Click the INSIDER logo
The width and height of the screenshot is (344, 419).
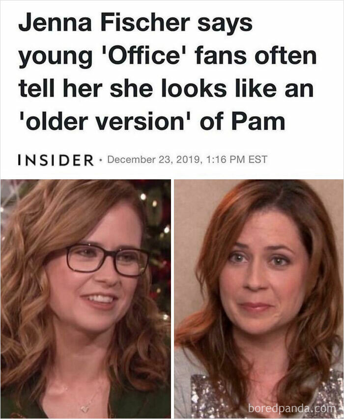tap(56, 160)
